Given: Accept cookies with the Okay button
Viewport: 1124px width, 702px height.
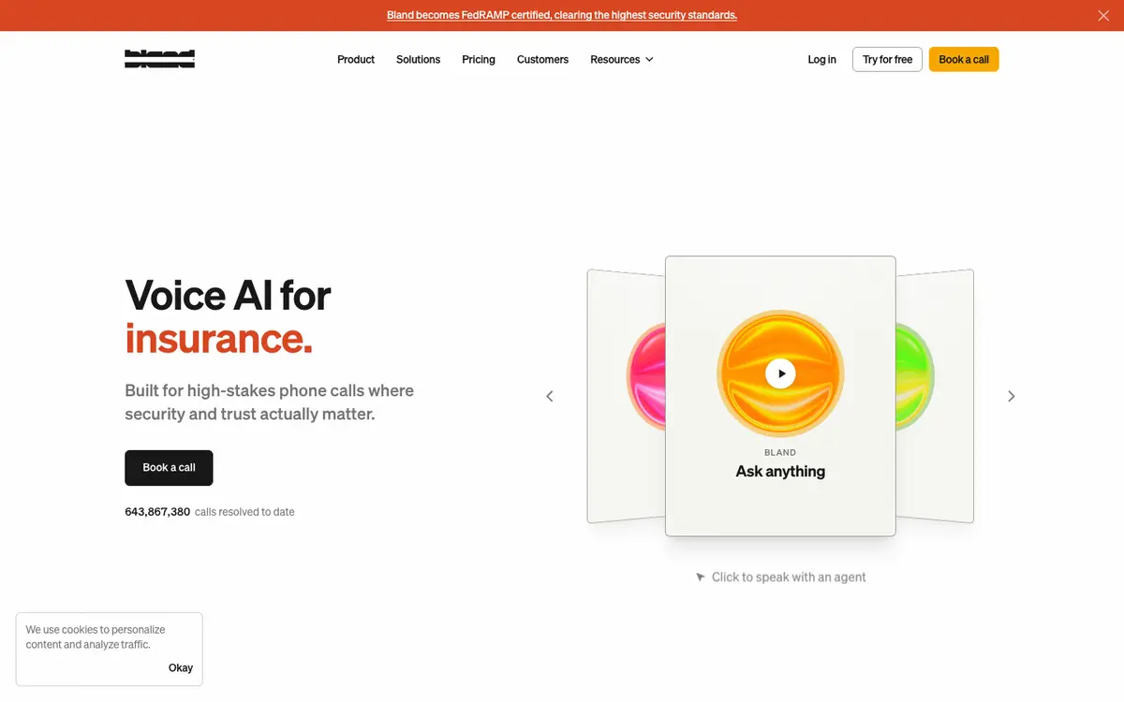Looking at the screenshot, I should click(181, 667).
